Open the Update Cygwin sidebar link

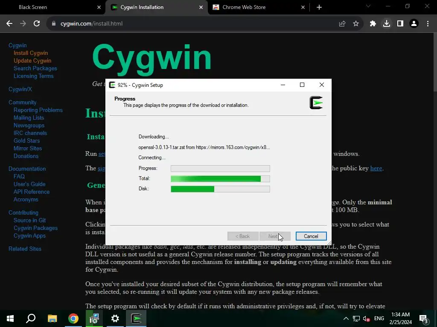click(x=32, y=60)
